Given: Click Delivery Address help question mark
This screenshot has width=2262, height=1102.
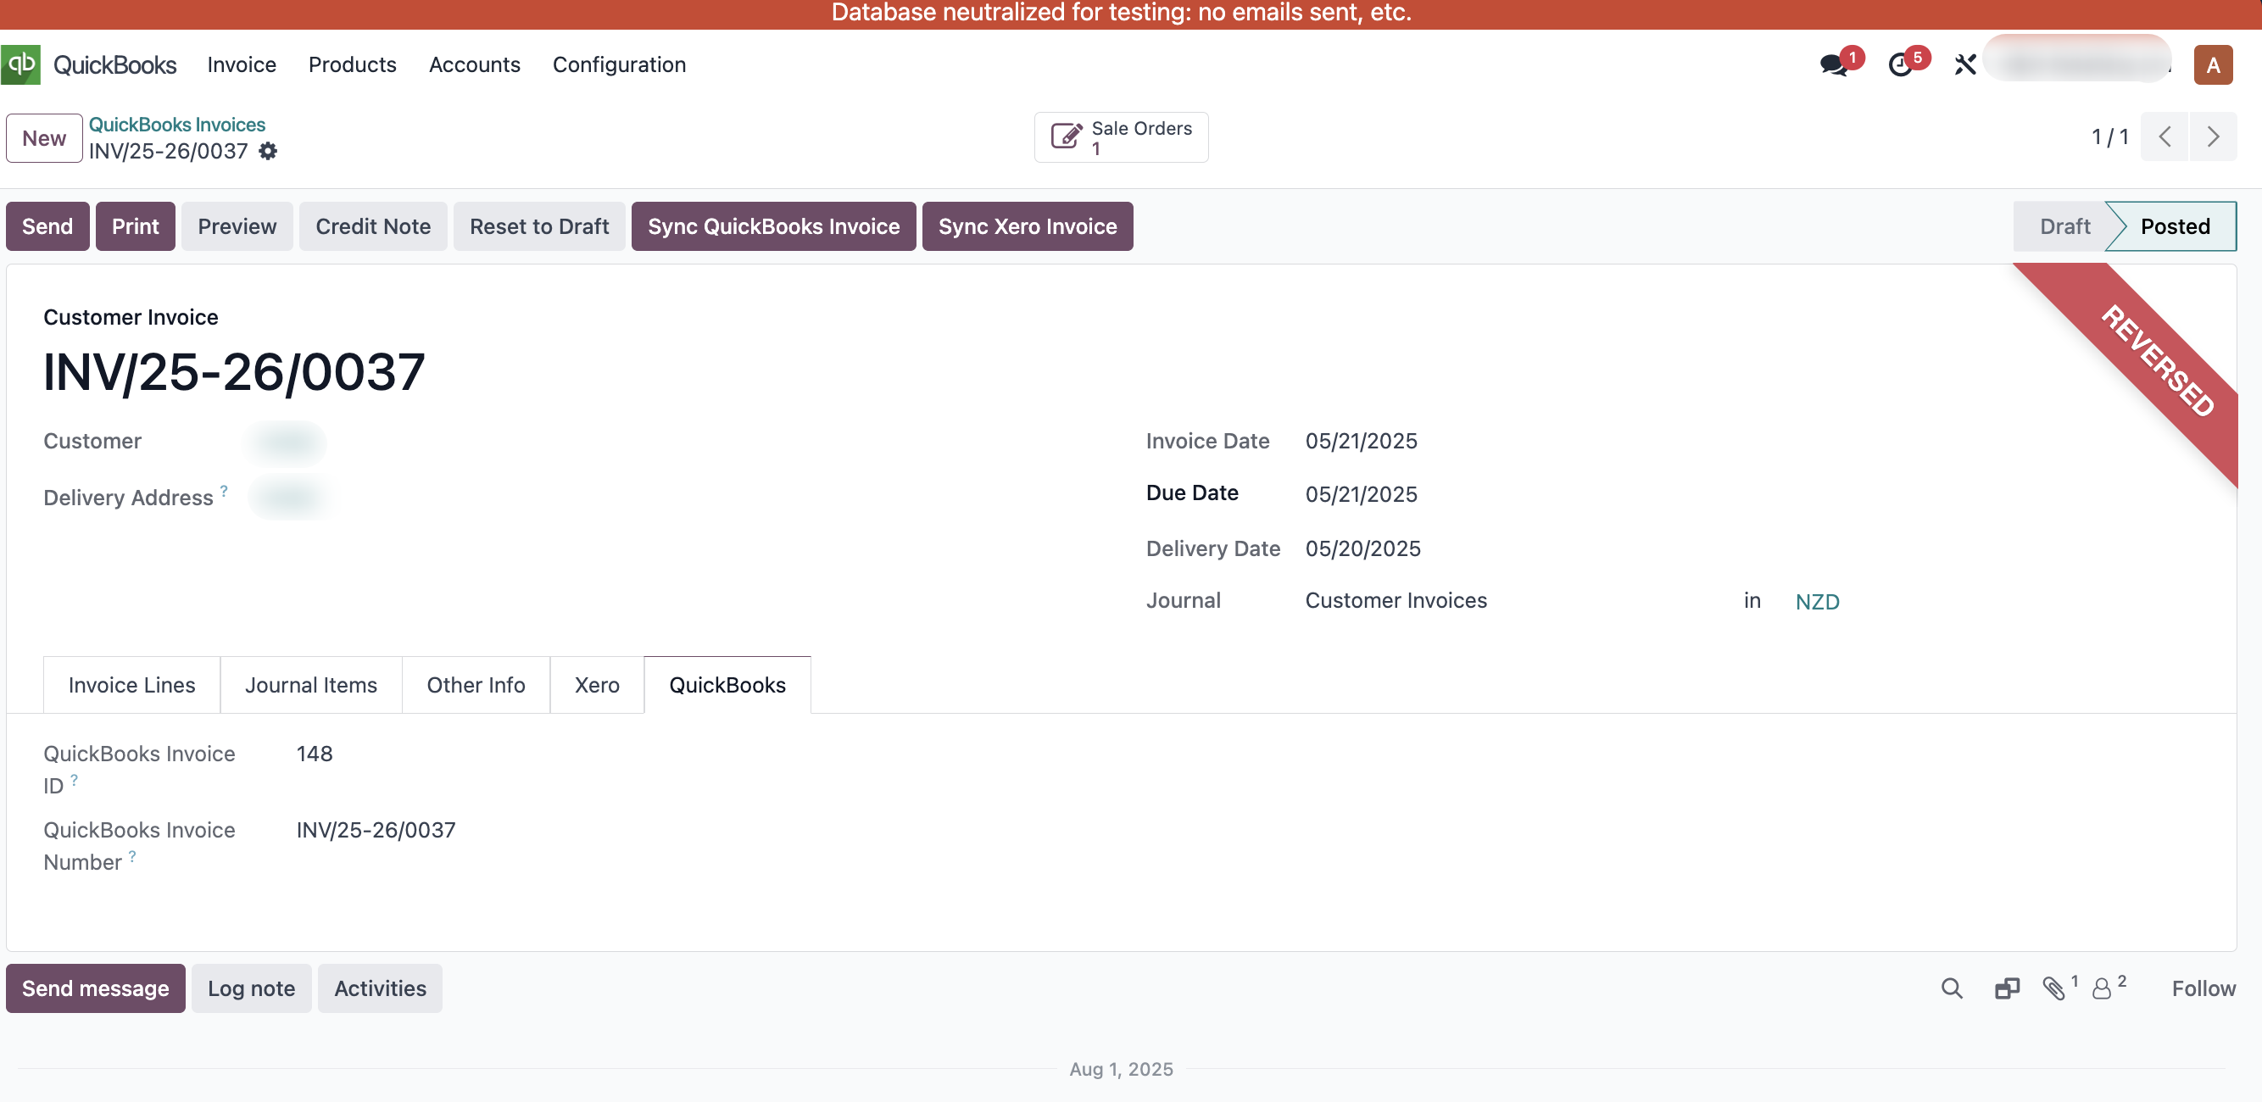Looking at the screenshot, I should (x=224, y=491).
